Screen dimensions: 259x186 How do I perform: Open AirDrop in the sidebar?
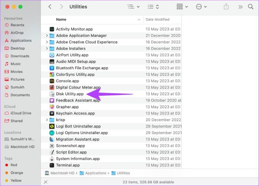(14, 33)
